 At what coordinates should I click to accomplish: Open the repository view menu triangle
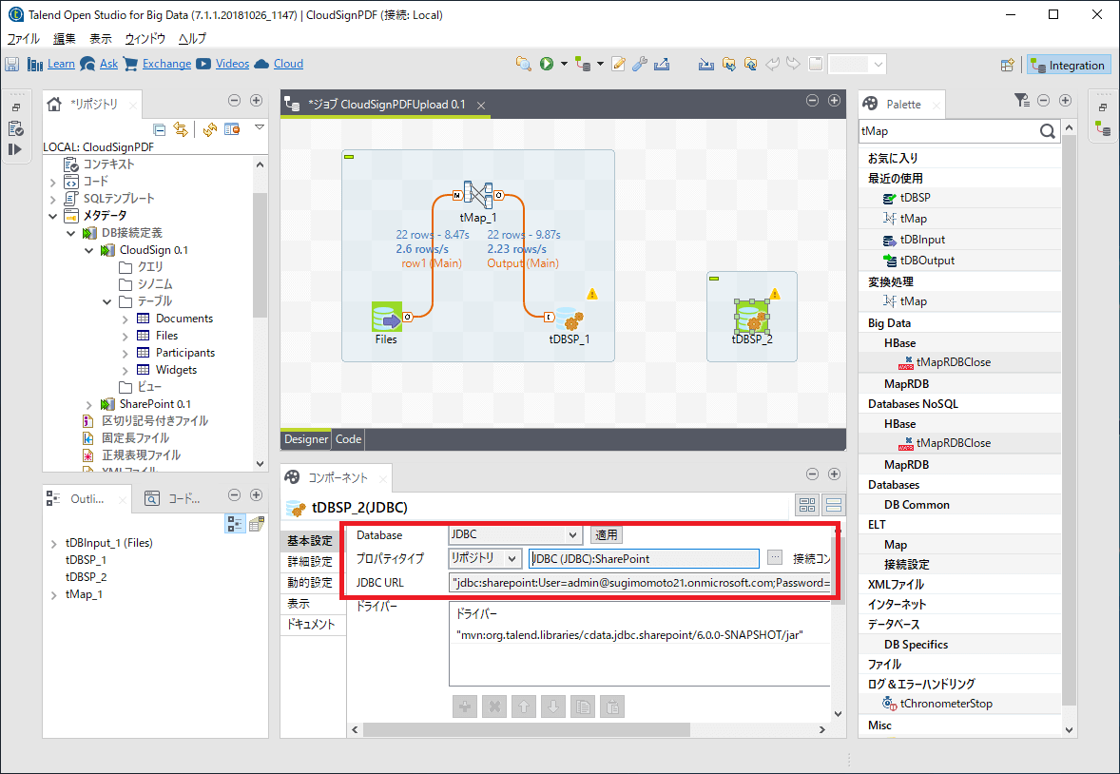tap(260, 128)
